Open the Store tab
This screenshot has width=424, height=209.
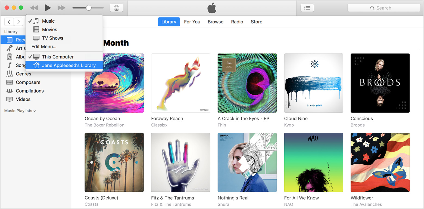(x=257, y=22)
